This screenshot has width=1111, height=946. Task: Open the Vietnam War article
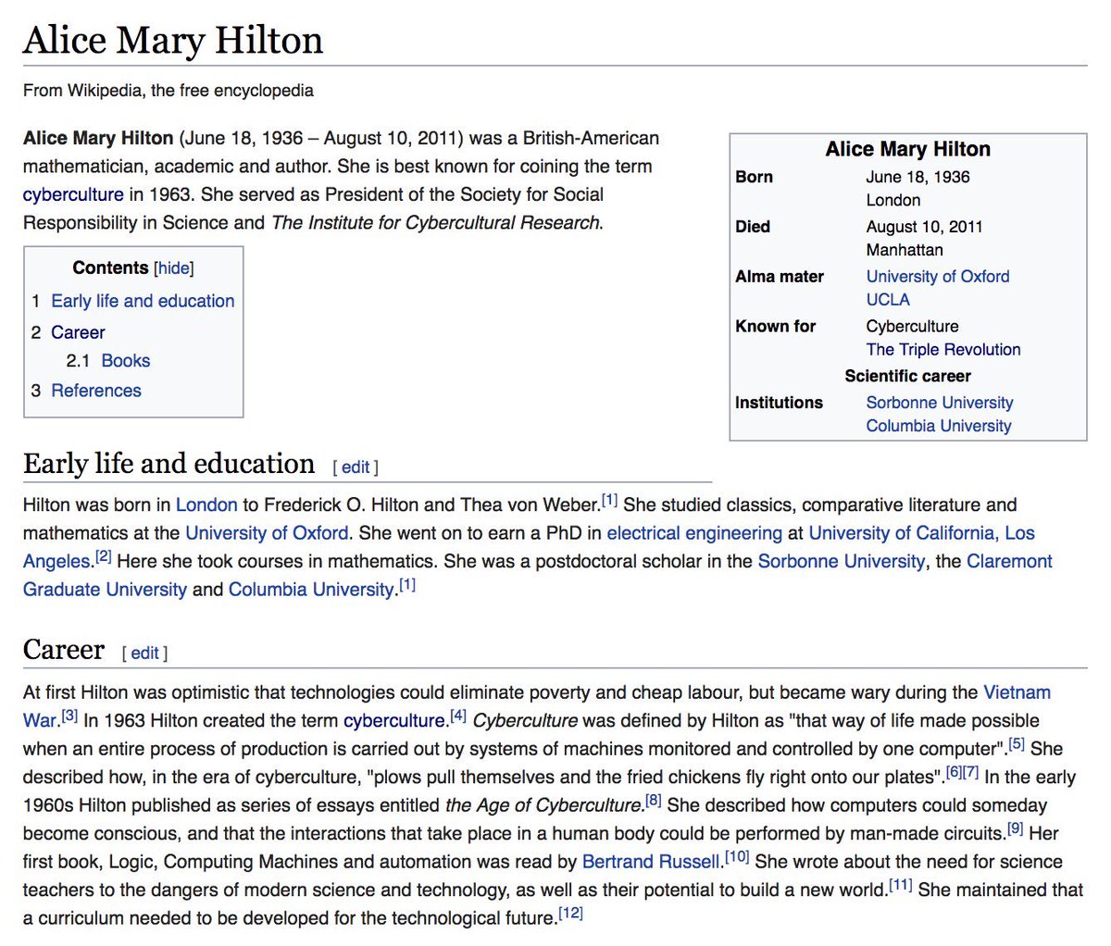(1017, 692)
